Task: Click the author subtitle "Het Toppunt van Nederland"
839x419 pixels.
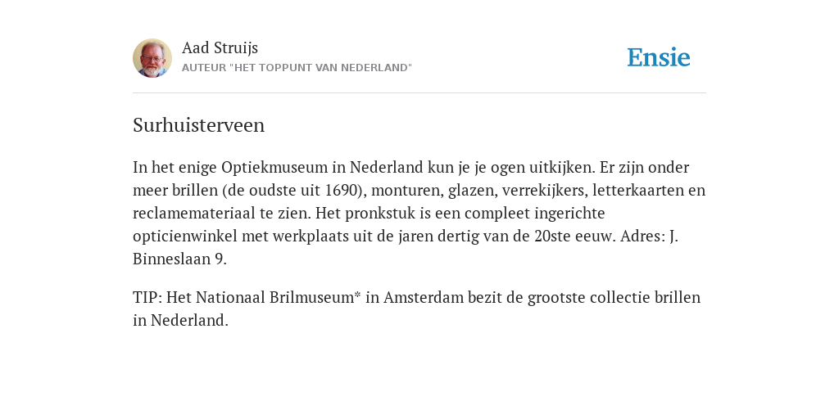Action: pyautogui.click(x=297, y=68)
